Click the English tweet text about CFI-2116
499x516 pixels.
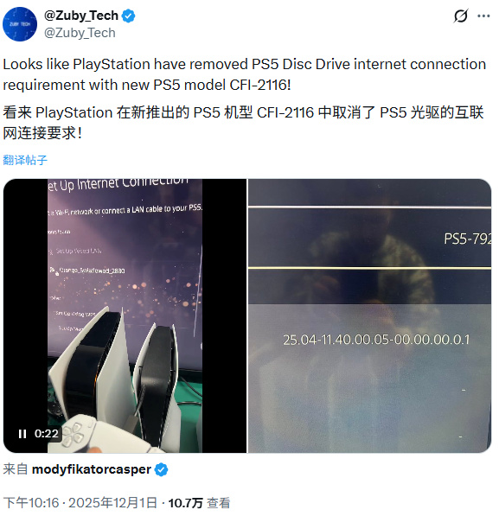pos(245,74)
